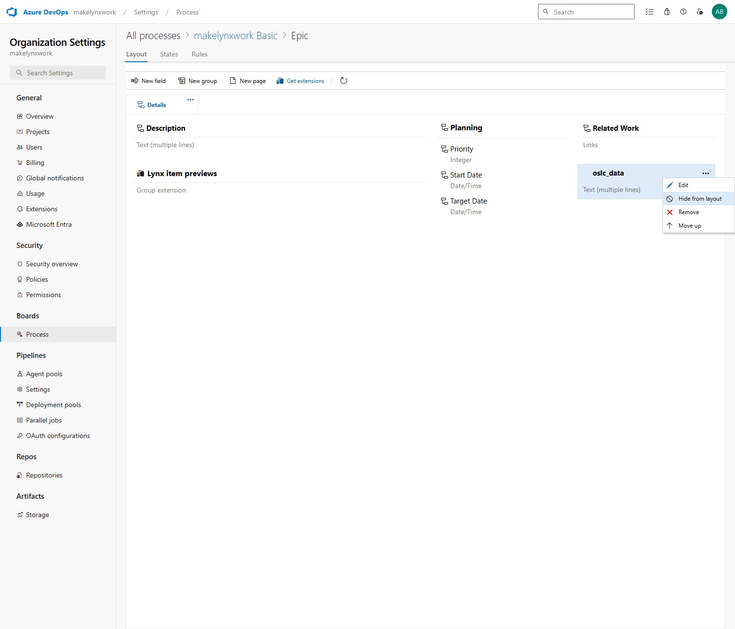Select the Layout tab
Viewport: 735px width, 629px height.
(x=136, y=54)
